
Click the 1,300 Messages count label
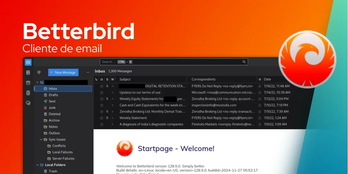pos(120,71)
